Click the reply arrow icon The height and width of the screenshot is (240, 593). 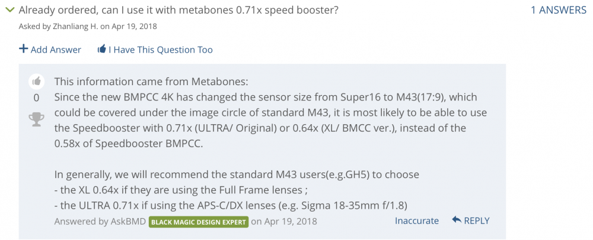pyautogui.click(x=457, y=220)
